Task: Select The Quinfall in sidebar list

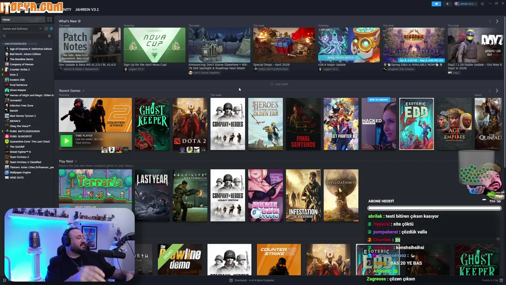Action: pyautogui.click(x=17, y=146)
